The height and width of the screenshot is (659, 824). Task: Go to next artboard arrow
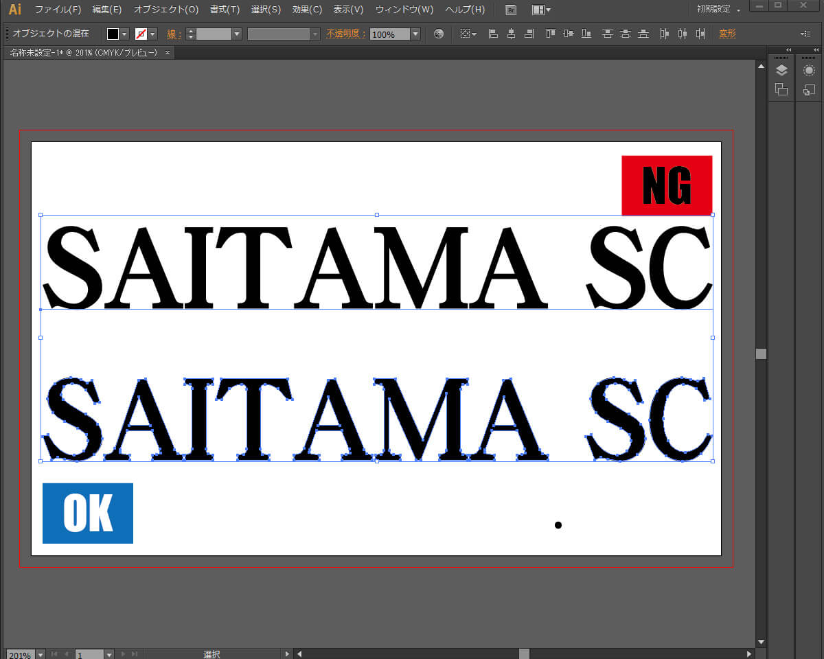coord(122,654)
